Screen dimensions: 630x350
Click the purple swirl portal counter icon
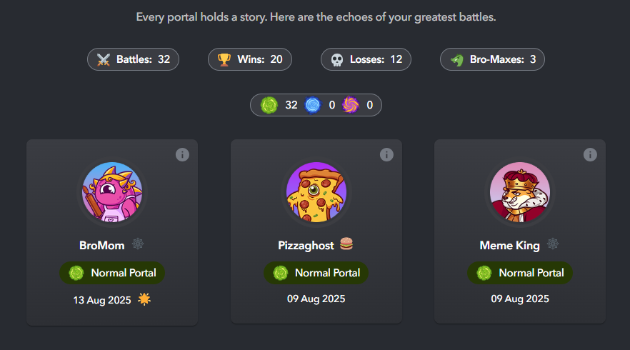[350, 105]
